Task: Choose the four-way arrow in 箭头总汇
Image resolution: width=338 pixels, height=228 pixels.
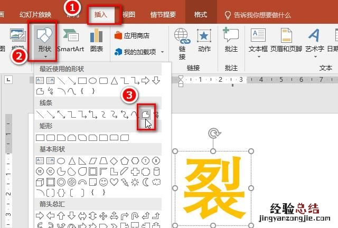Action: [x=104, y=215]
